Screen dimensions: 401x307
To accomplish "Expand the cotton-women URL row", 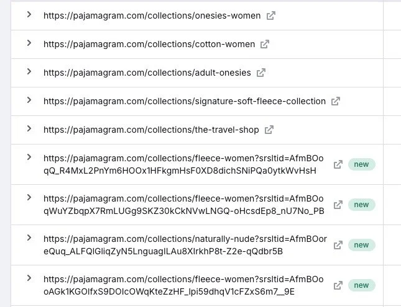I will click(x=29, y=43).
